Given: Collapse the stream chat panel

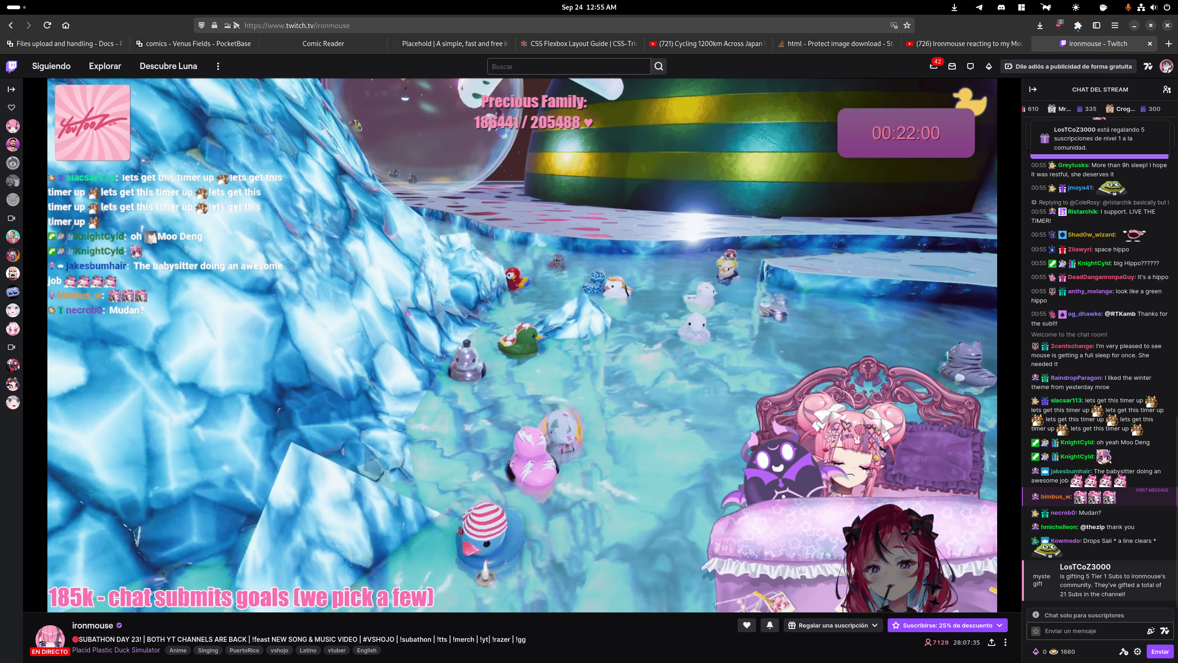Looking at the screenshot, I should 1033,89.
